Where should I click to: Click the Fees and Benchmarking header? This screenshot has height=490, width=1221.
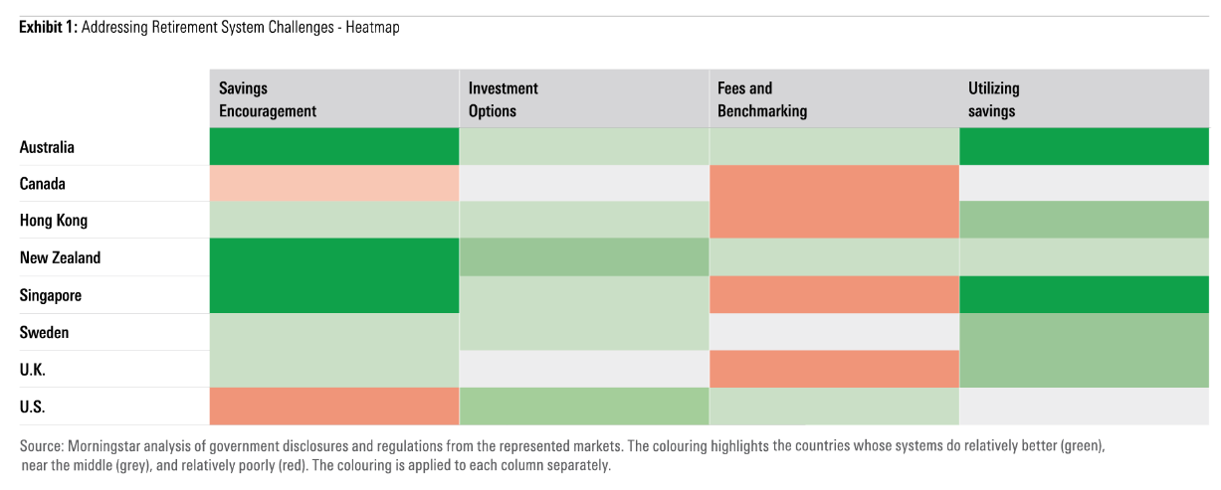762,99
